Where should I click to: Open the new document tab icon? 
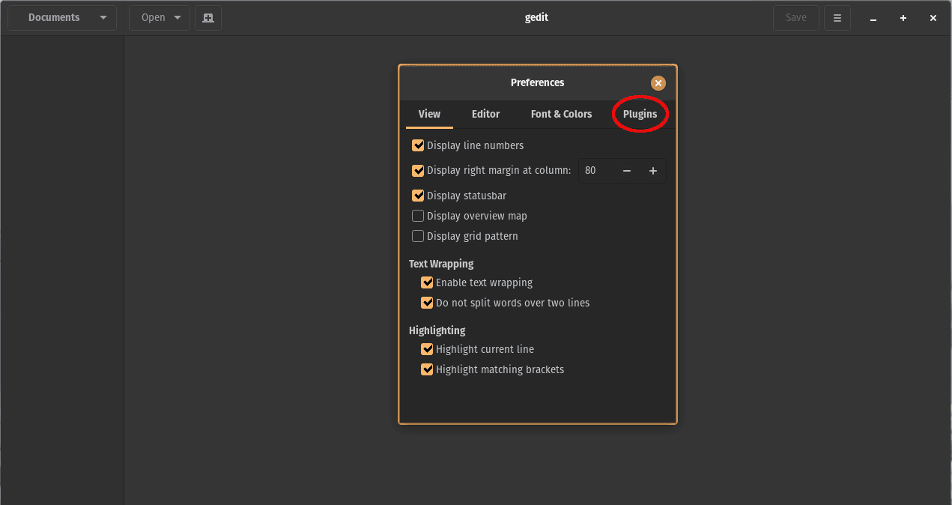[208, 18]
